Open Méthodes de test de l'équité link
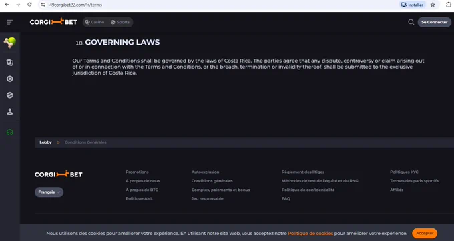Image resolution: width=454 pixels, height=241 pixels. 320,181
